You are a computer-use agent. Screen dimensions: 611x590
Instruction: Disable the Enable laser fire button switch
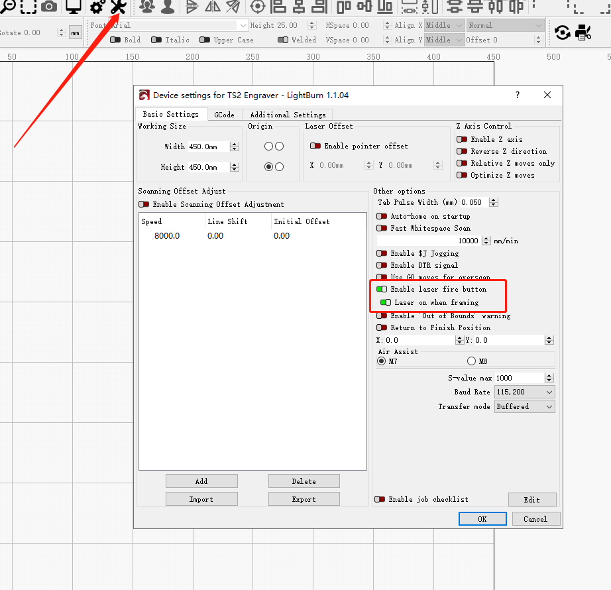(382, 289)
